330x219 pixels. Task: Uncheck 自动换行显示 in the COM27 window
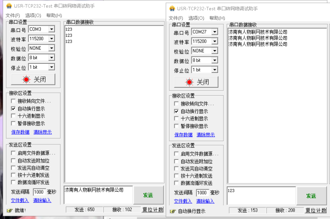[177, 111]
